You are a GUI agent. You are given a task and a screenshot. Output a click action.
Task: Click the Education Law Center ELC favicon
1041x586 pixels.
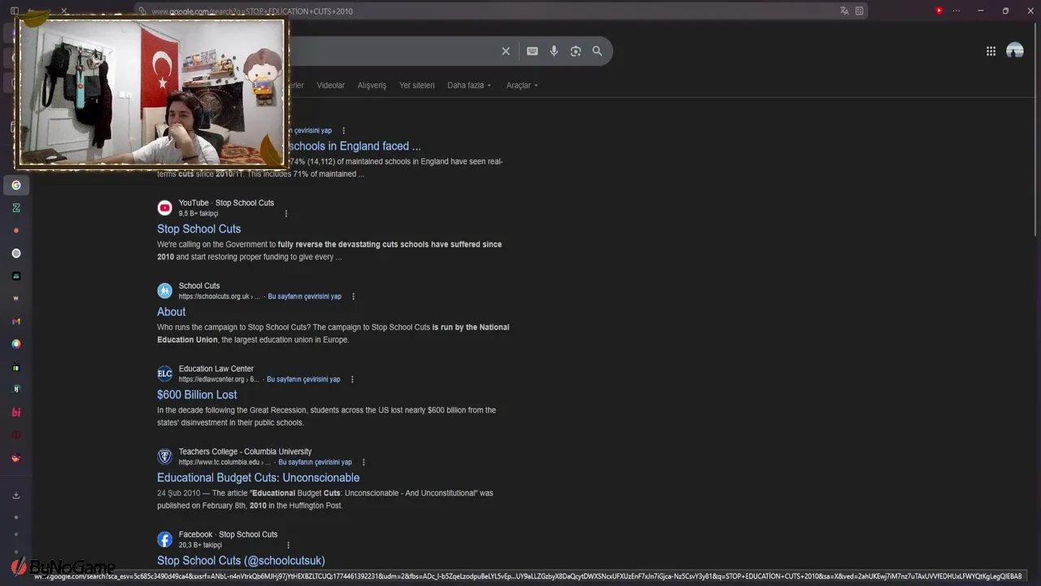tap(164, 374)
